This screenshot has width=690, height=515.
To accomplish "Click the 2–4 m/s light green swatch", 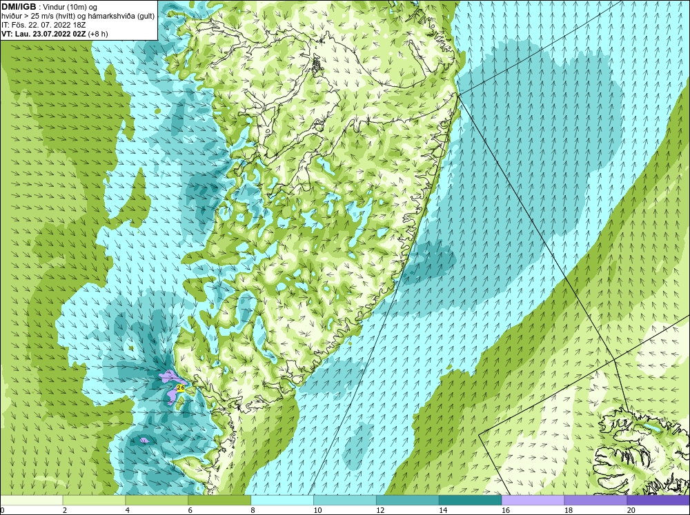I will tap(94, 500).
